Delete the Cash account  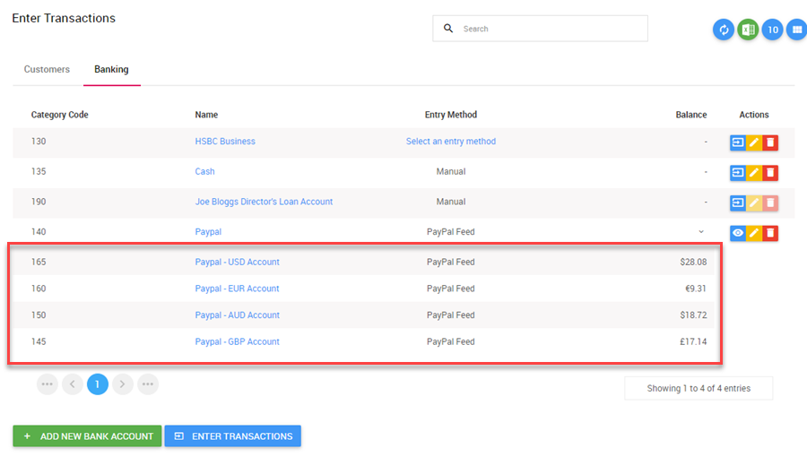pos(770,173)
